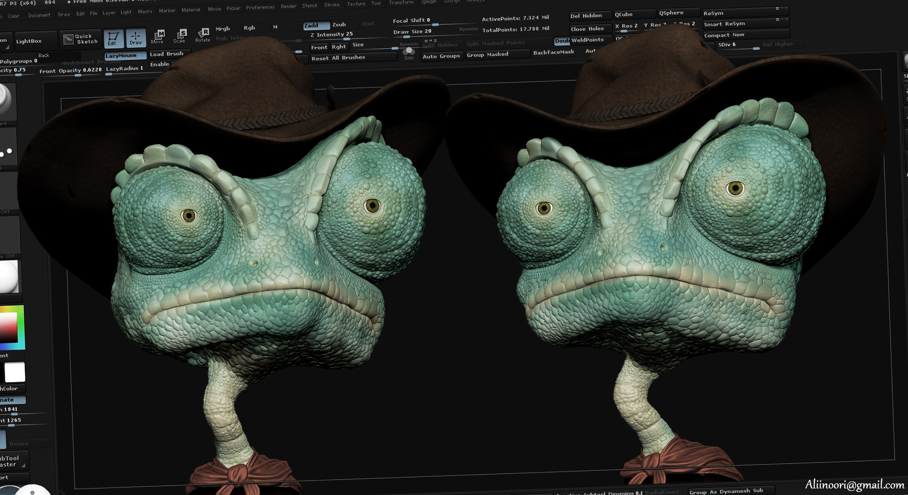Toggle the Double option

click(x=561, y=41)
